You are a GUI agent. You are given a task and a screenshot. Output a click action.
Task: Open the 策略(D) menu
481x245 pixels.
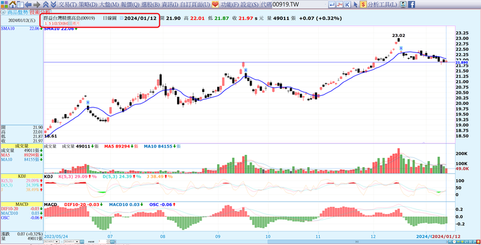(88, 4)
